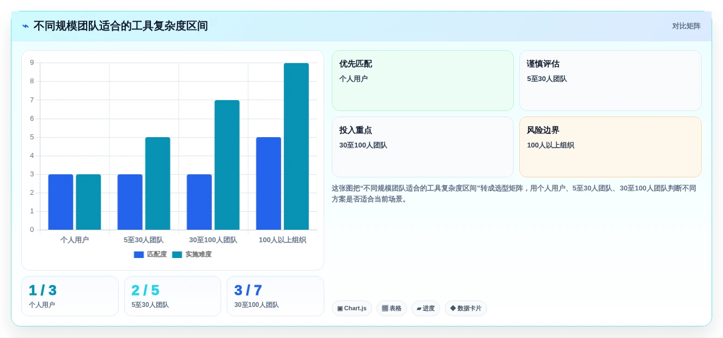Click the 2 / 5 stat card
Viewport: 723px width, 338px height.
pos(173,296)
